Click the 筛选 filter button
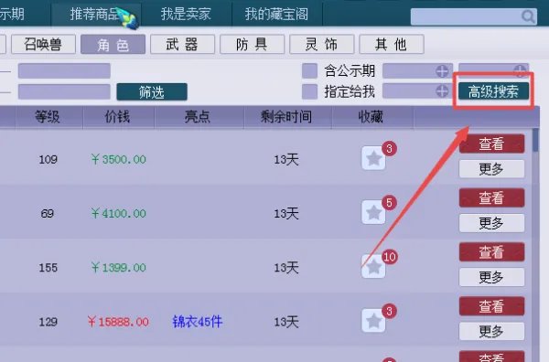 [152, 92]
